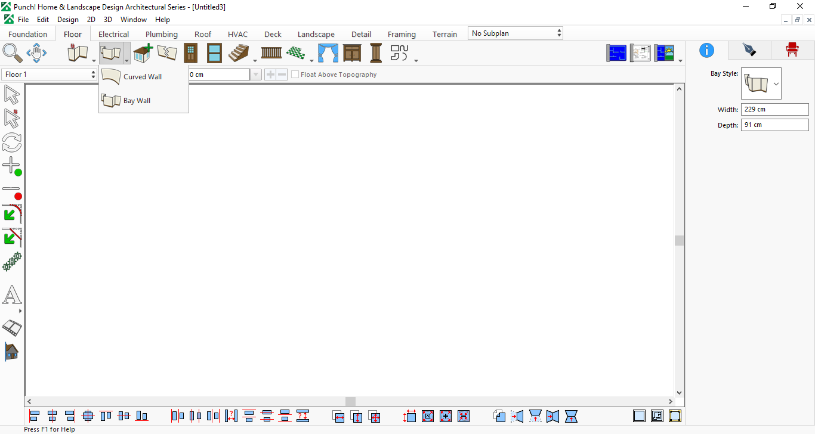Enable Float Above Topography checkbox

[295, 75]
